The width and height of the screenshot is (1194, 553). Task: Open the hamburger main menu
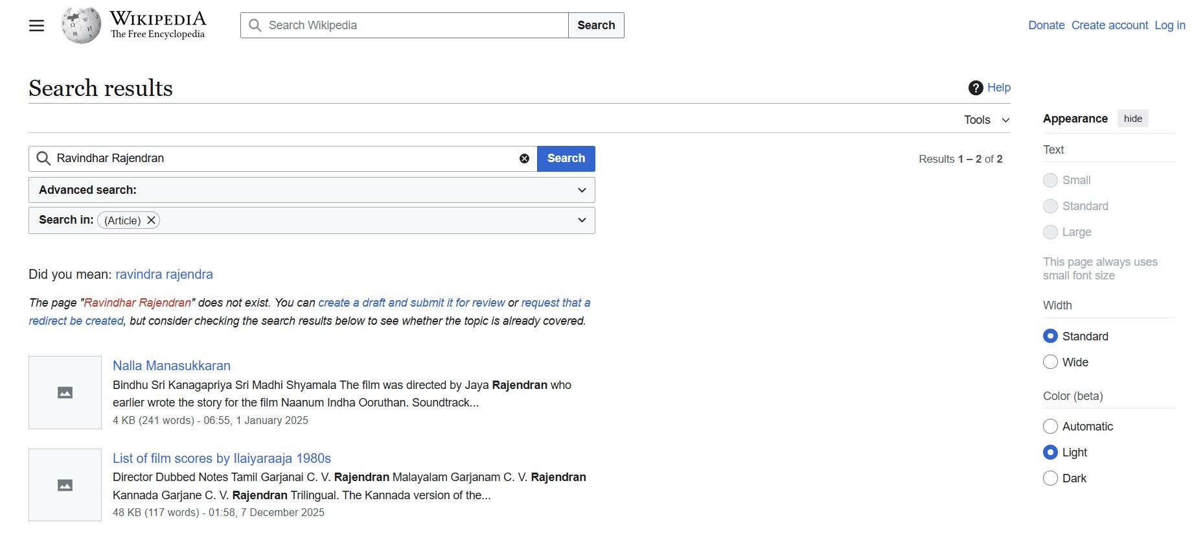37,25
